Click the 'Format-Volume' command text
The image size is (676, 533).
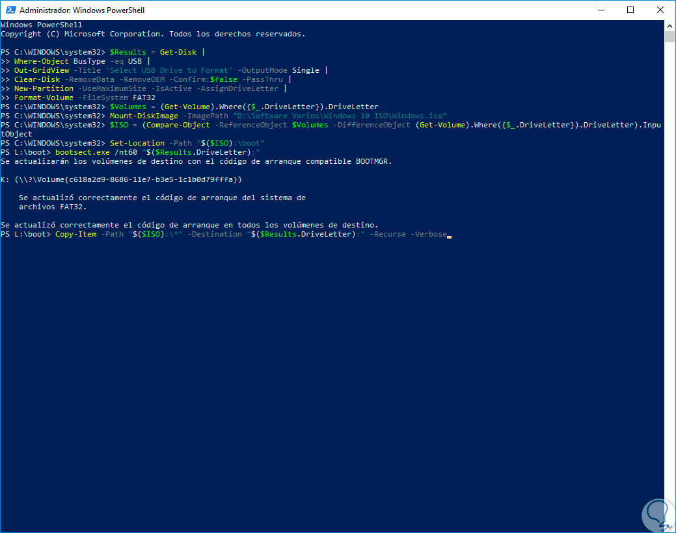pyautogui.click(x=44, y=97)
